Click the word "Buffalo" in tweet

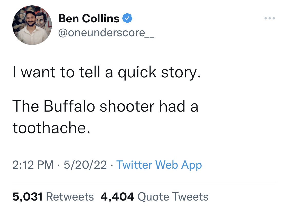coord(69,106)
